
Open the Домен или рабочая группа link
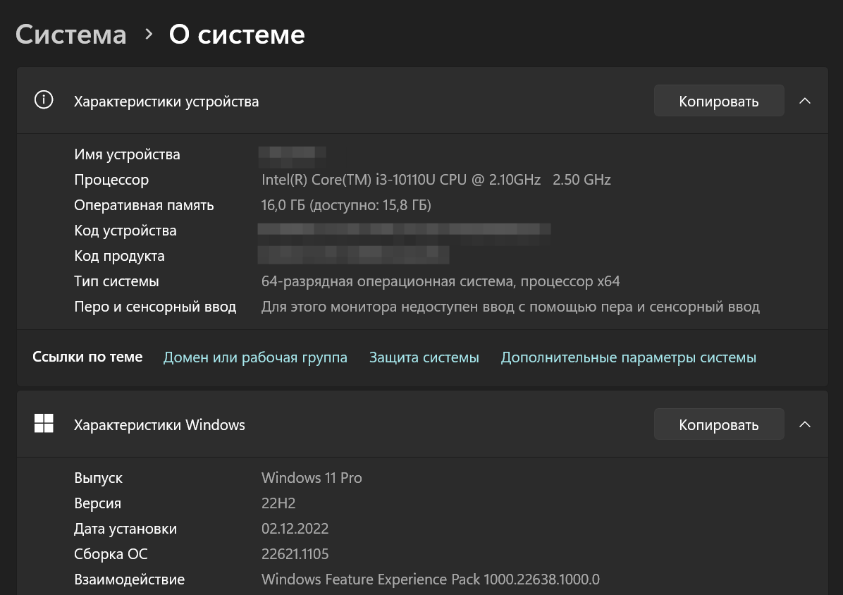(255, 357)
